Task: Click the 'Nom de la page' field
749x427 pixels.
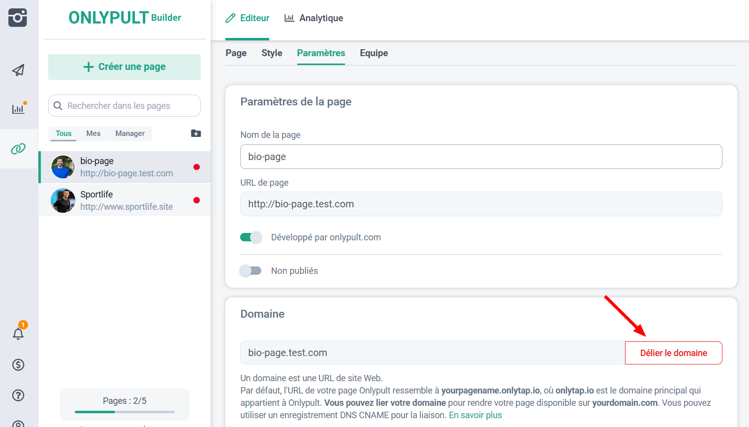Action: 481,157
